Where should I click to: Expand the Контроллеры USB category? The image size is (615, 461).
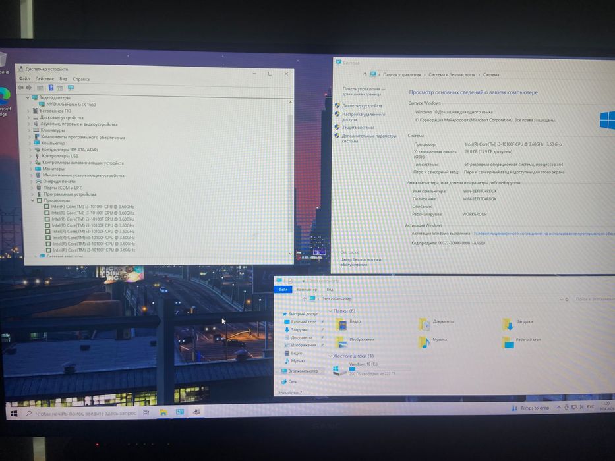(x=30, y=156)
